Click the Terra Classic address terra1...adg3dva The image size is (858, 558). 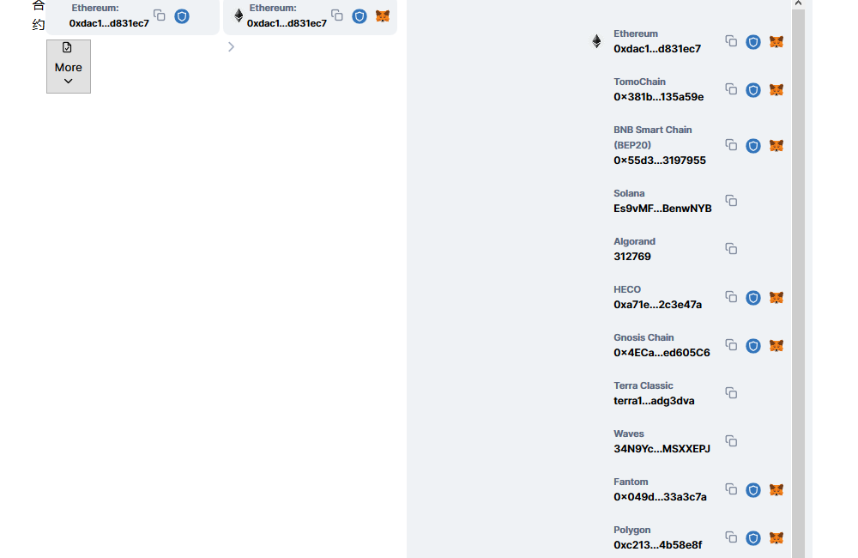(654, 401)
